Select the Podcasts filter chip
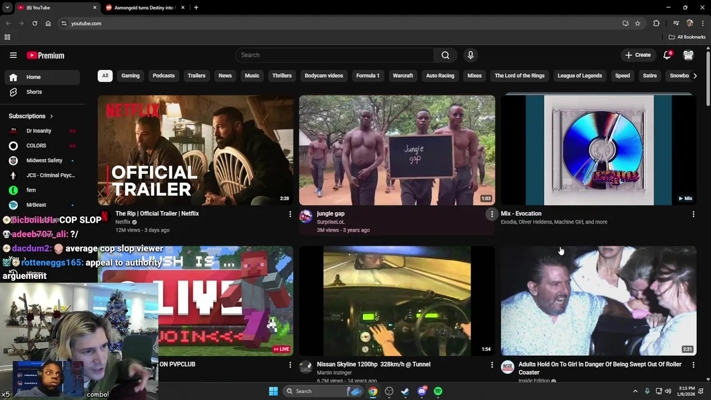Viewport: 711px width, 400px height. [163, 76]
